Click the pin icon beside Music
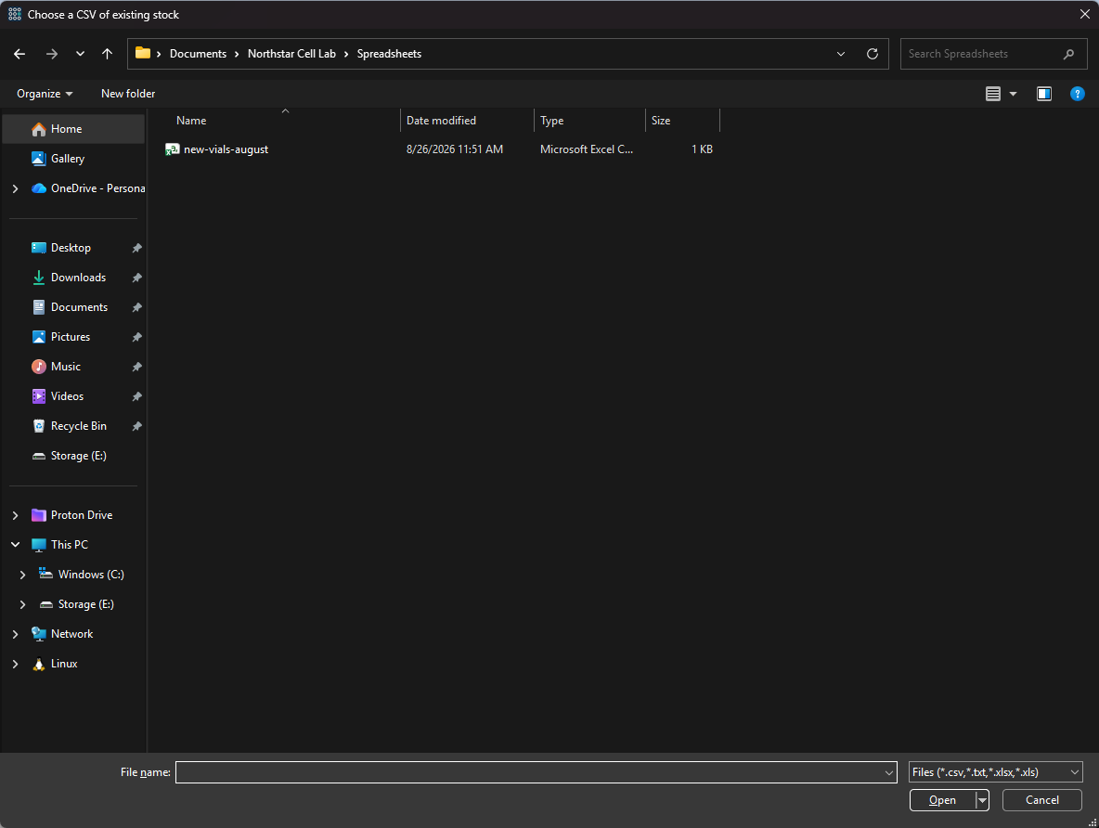The width and height of the screenshot is (1099, 828). point(137,367)
